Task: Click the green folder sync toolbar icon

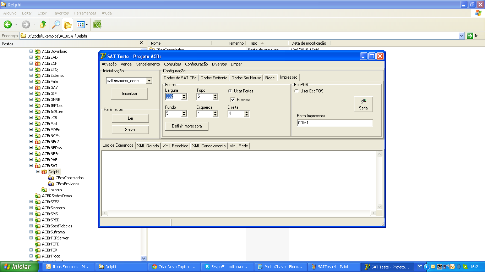Action: [97, 24]
